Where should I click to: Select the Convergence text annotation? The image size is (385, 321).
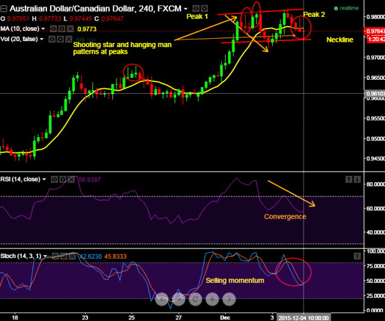pyautogui.click(x=285, y=216)
